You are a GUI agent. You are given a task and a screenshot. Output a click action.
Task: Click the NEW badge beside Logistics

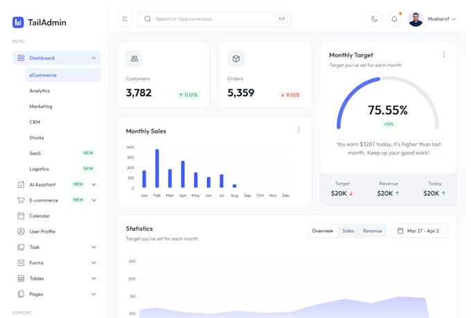(x=88, y=168)
